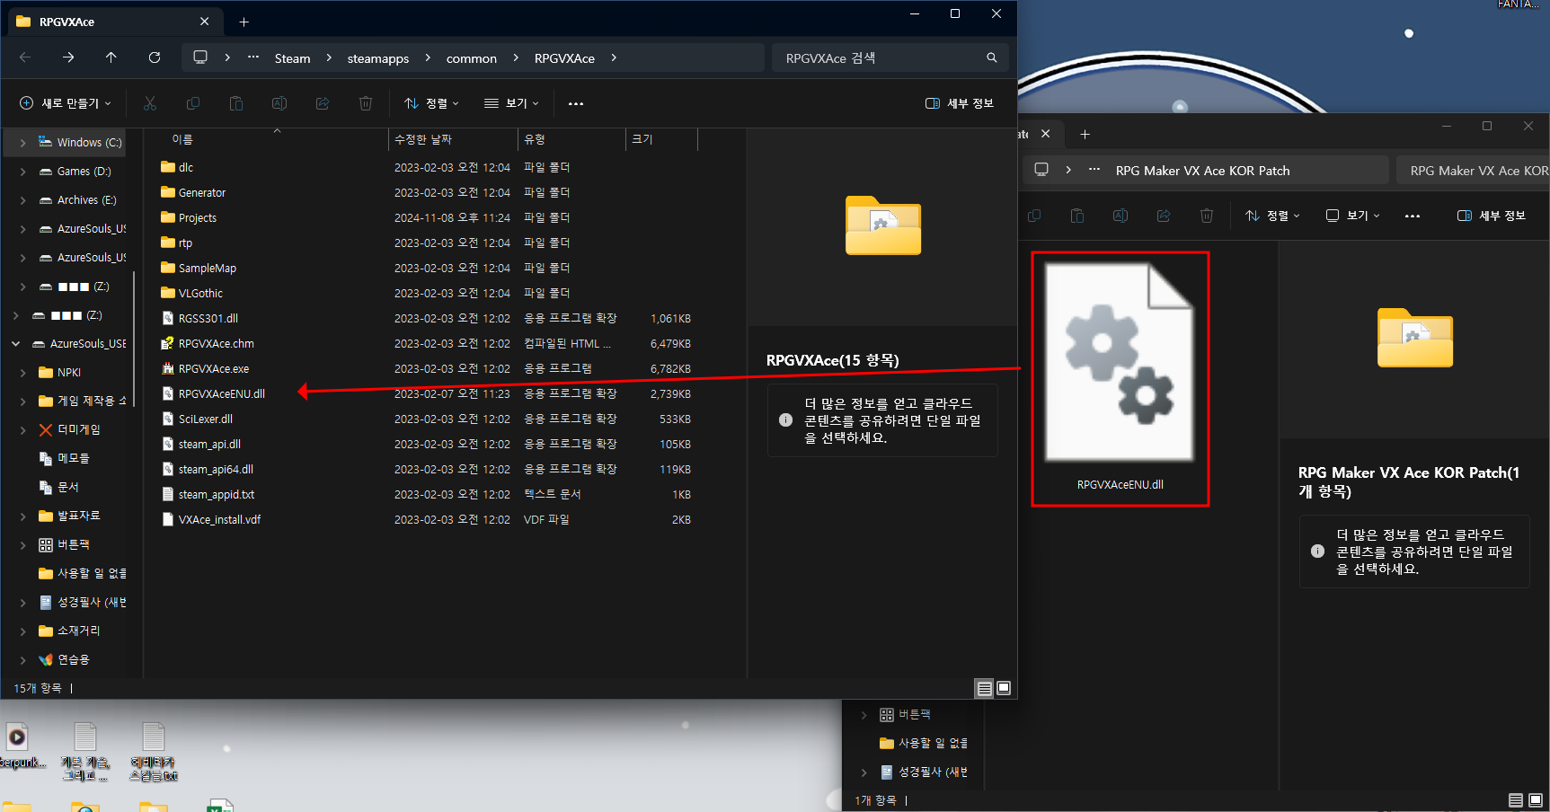The height and width of the screenshot is (812, 1550).
Task: Select the SampleMap folder
Action: coord(199,268)
